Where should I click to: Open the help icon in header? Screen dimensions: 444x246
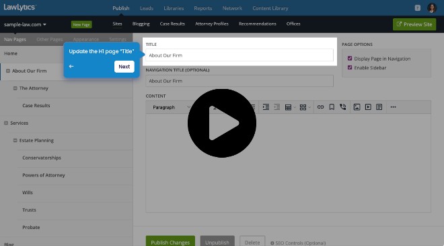(418, 8)
